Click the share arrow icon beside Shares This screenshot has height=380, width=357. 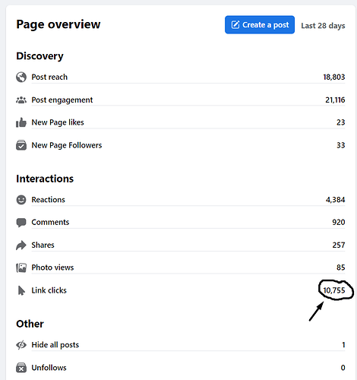click(x=21, y=245)
